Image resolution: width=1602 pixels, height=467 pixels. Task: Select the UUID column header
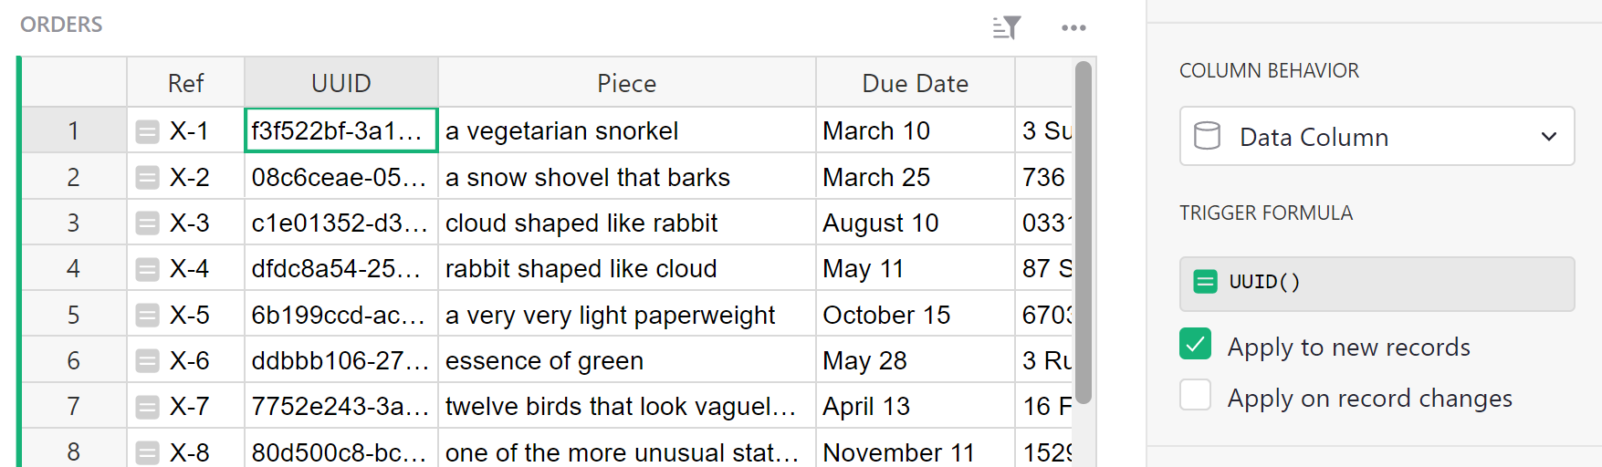(340, 83)
